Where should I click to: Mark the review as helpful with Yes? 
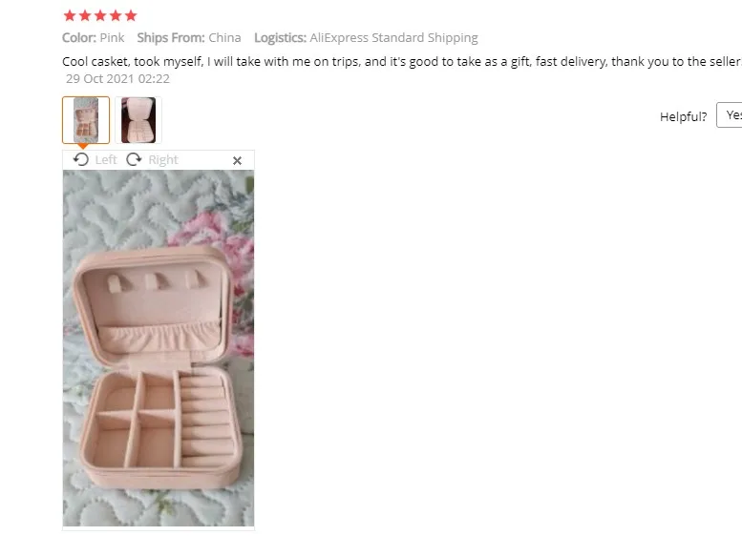730,114
